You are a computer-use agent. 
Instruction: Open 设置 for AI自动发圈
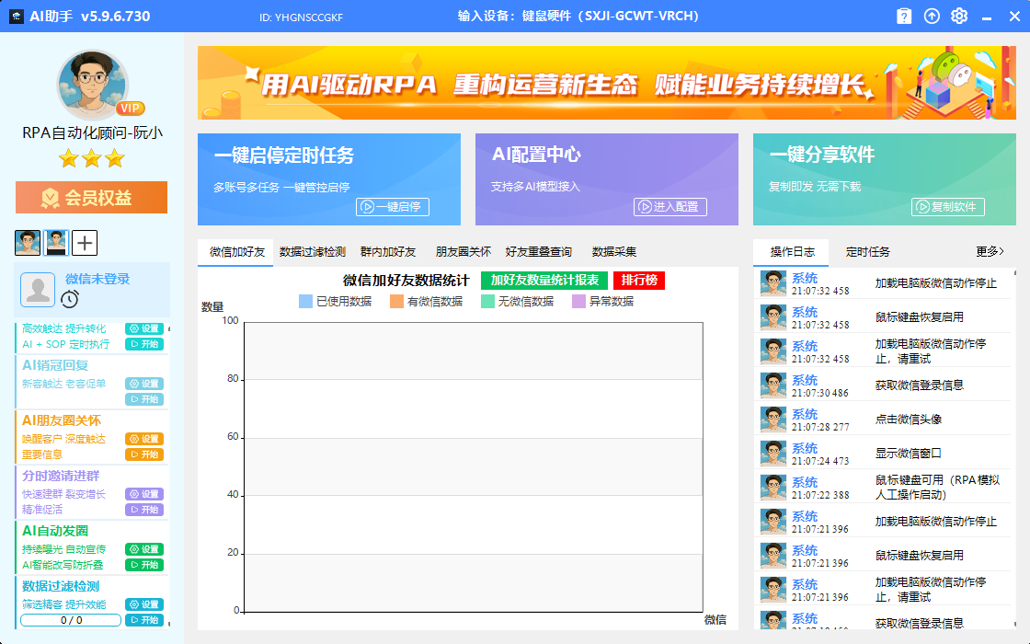143,549
